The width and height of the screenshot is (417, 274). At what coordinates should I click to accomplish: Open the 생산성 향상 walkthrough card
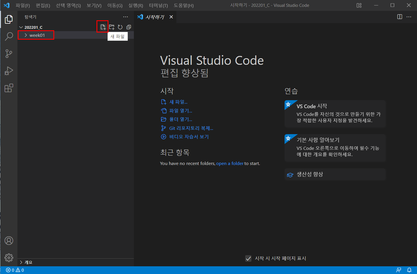point(335,174)
